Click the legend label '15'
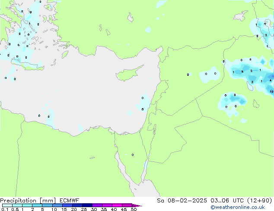The width and height of the screenshot is (274, 211). tap(64, 209)
